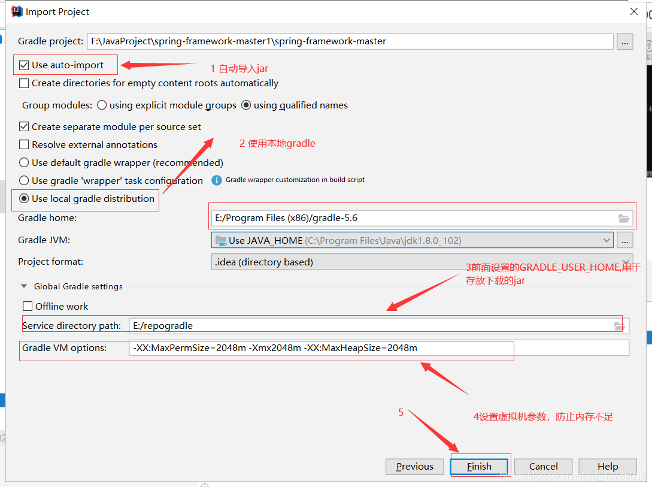
Task: Close the Import Project dialog
Action: click(633, 11)
